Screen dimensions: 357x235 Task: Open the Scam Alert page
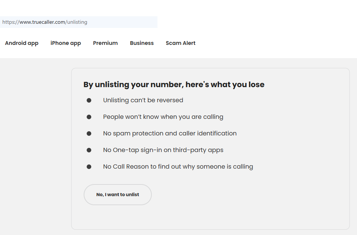point(181,43)
